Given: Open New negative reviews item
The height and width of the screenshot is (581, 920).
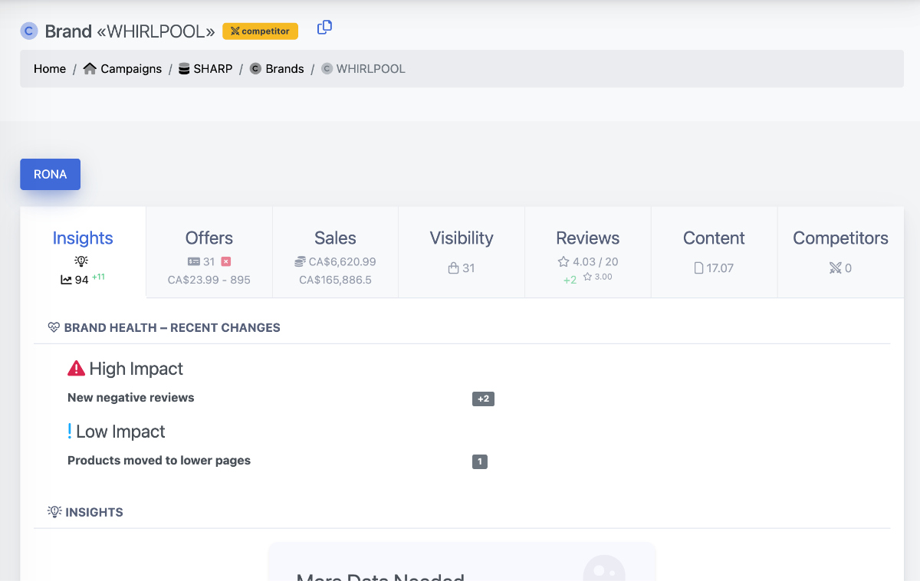Looking at the screenshot, I should click(131, 398).
